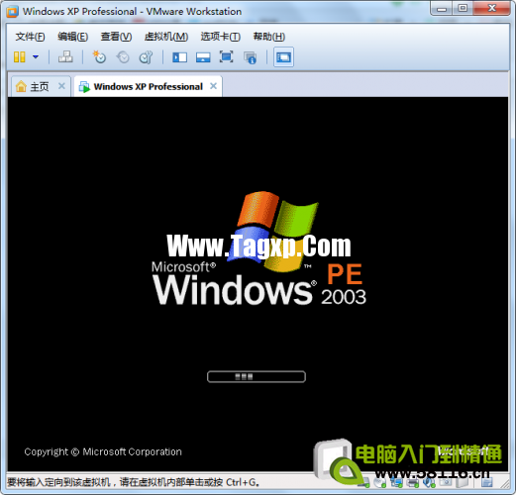Image resolution: width=516 pixels, height=495 pixels.
Task: Click the sound card status icon
Action: tap(429, 483)
